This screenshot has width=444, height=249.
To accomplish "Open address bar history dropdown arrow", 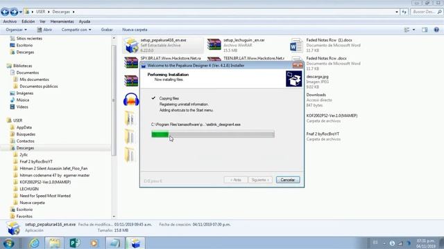I will coord(396,12).
